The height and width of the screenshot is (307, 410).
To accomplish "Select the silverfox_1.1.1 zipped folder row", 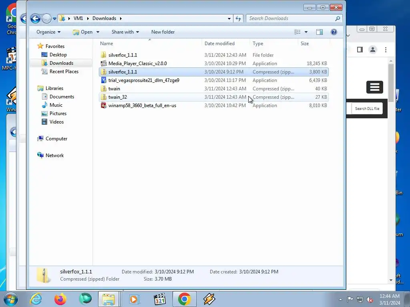I will [214, 72].
